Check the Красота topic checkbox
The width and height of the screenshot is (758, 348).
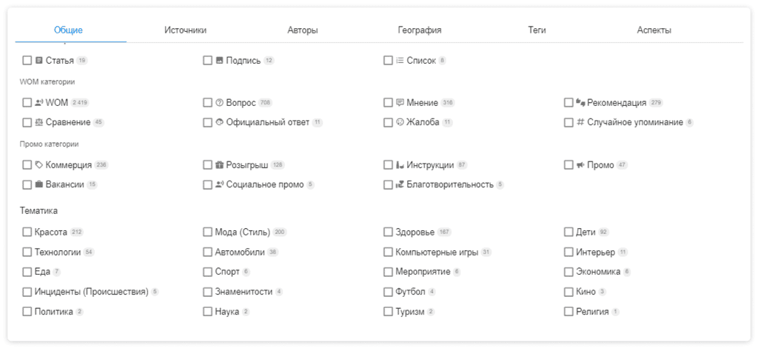tap(27, 232)
